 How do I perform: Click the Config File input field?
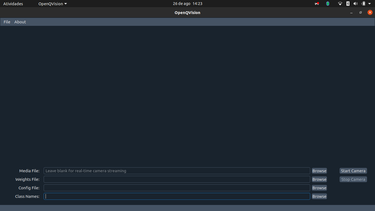(x=177, y=188)
